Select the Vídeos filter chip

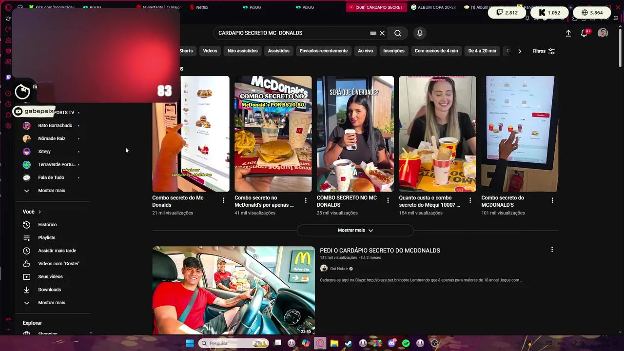click(210, 51)
